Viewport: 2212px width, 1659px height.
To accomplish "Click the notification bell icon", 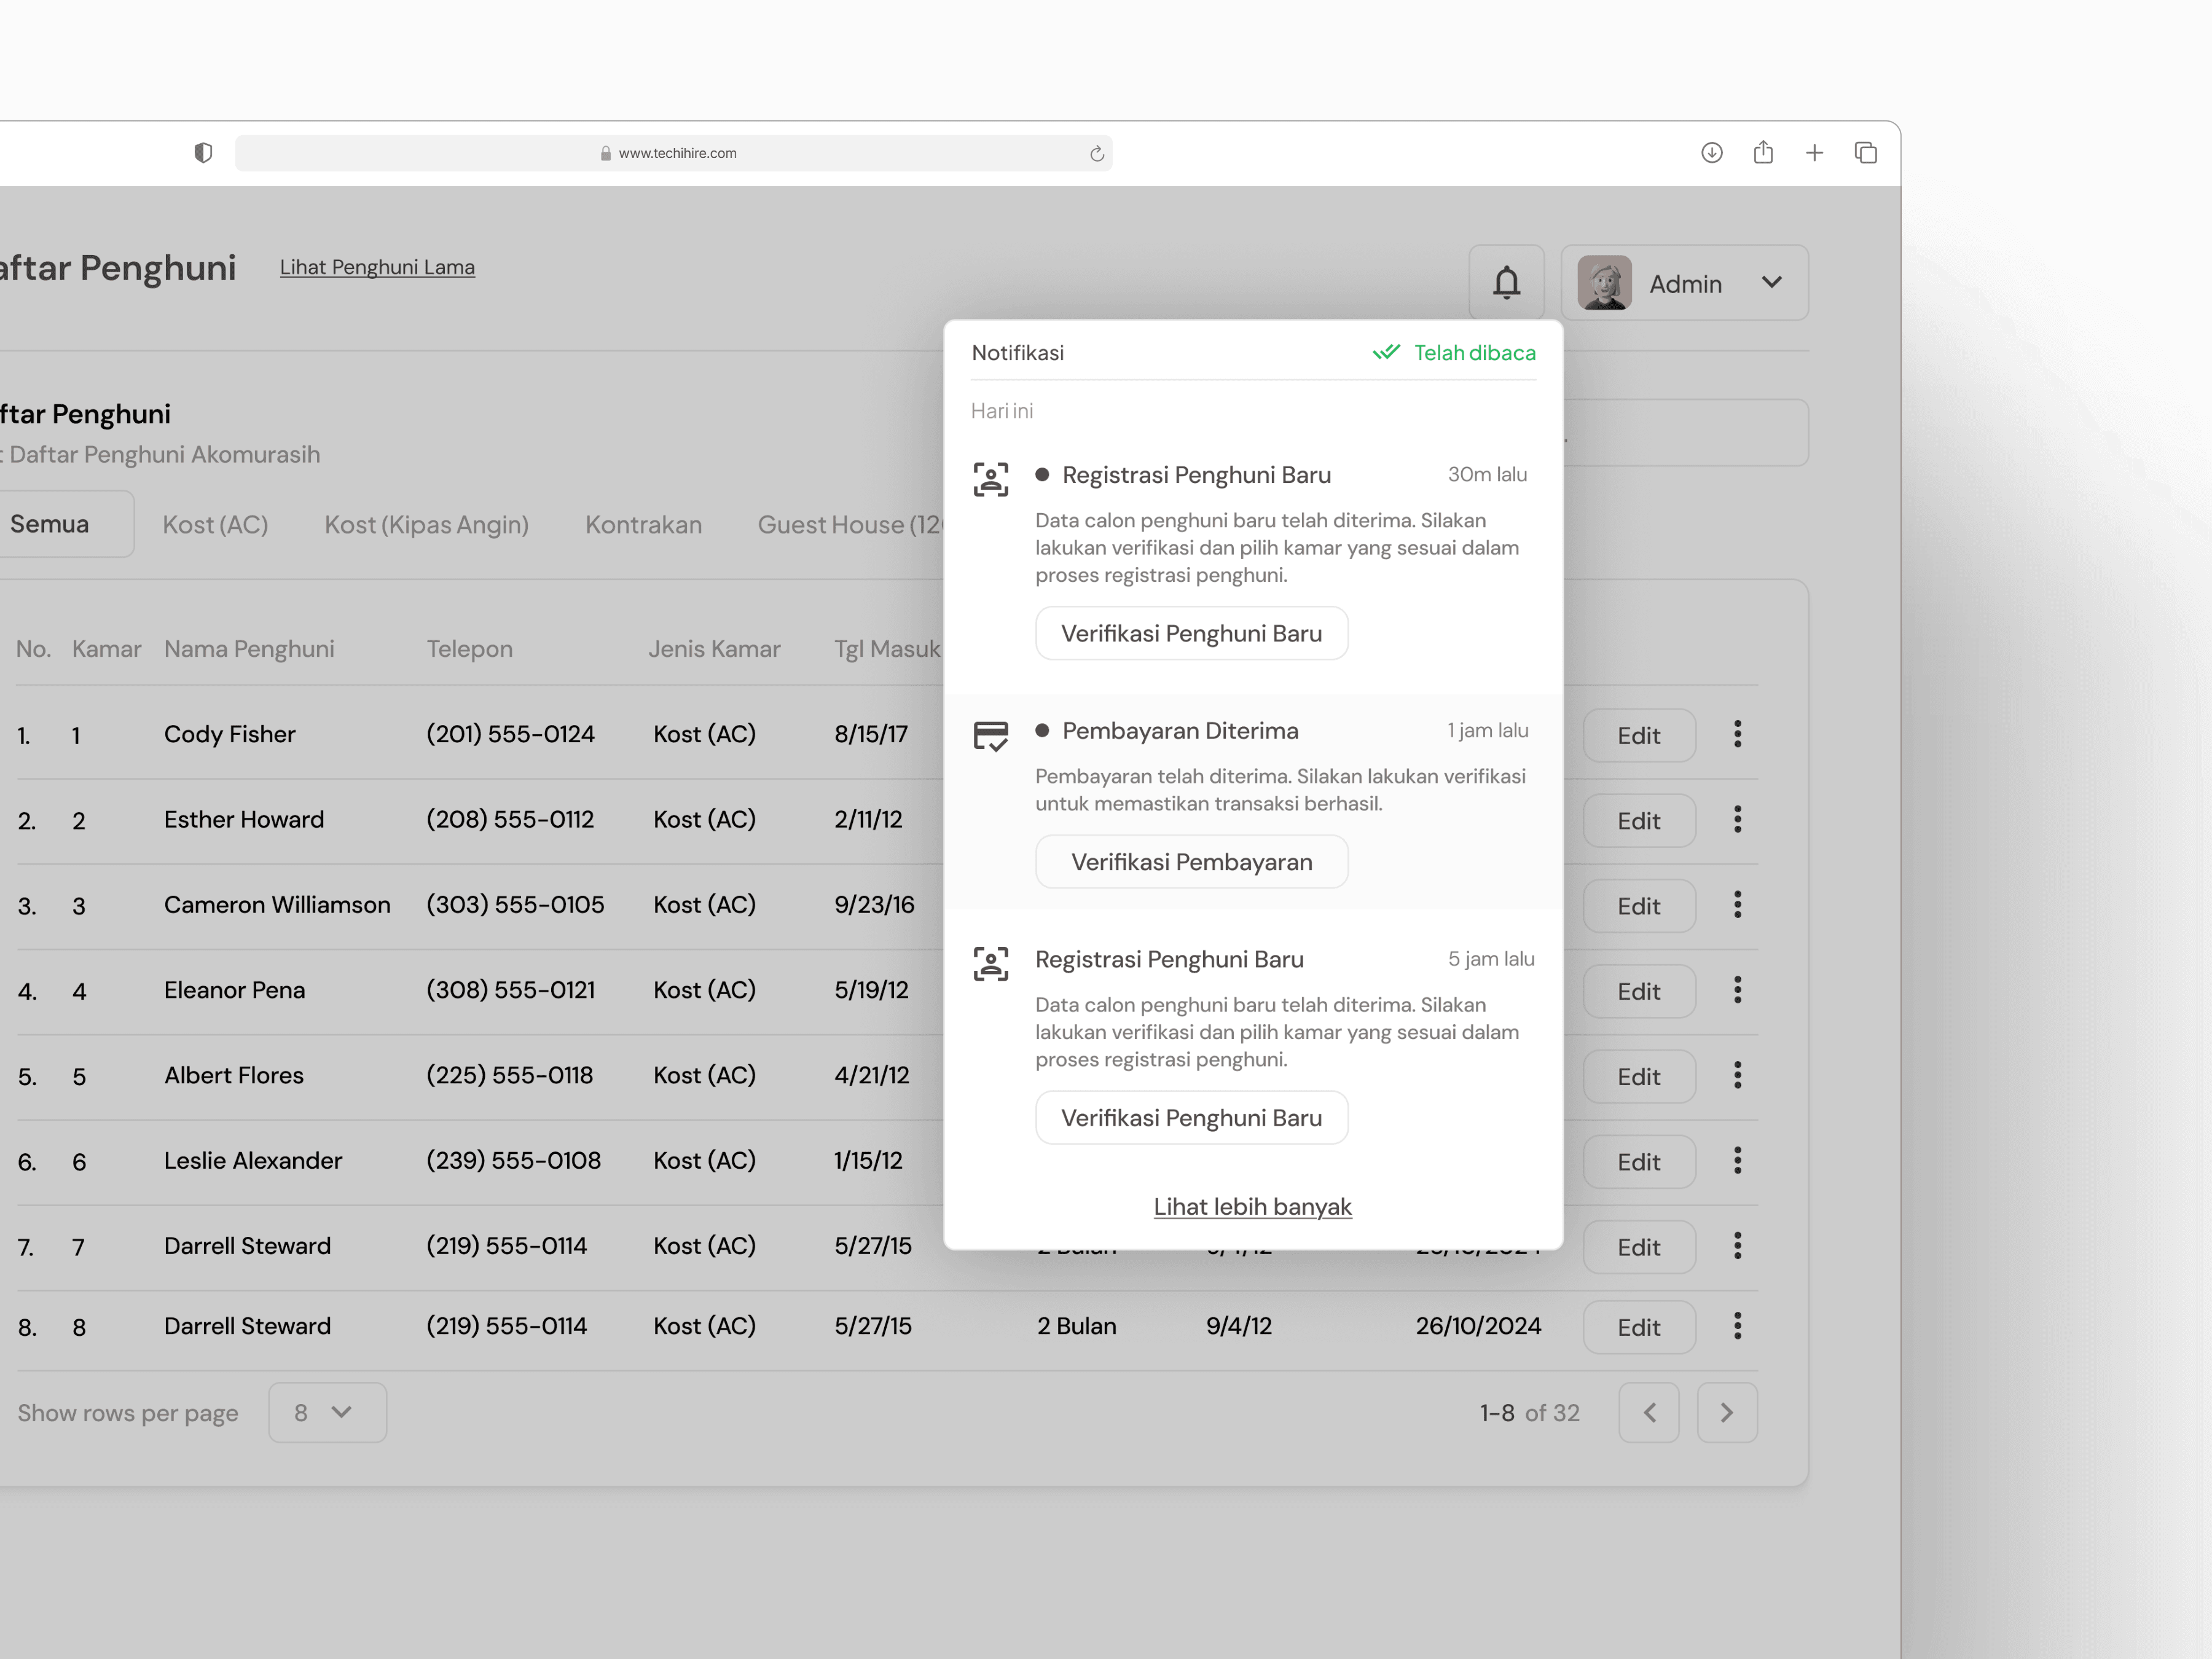I will 1506,283.
